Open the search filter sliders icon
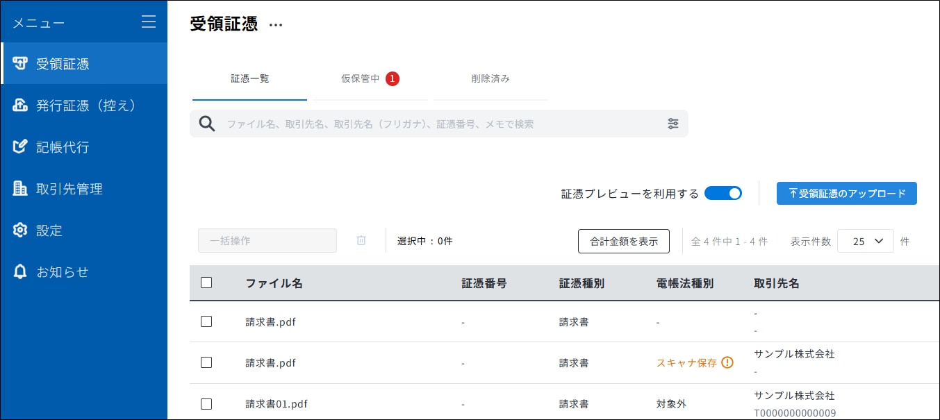This screenshot has width=940, height=420. (673, 124)
